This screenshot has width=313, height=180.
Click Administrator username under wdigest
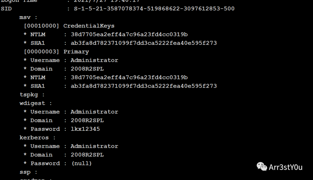[x=94, y=112]
